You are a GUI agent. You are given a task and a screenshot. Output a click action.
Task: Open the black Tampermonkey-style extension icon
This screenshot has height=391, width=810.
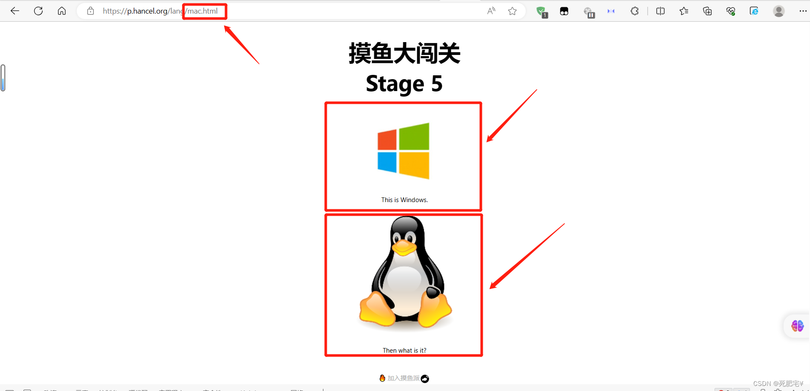pyautogui.click(x=564, y=11)
